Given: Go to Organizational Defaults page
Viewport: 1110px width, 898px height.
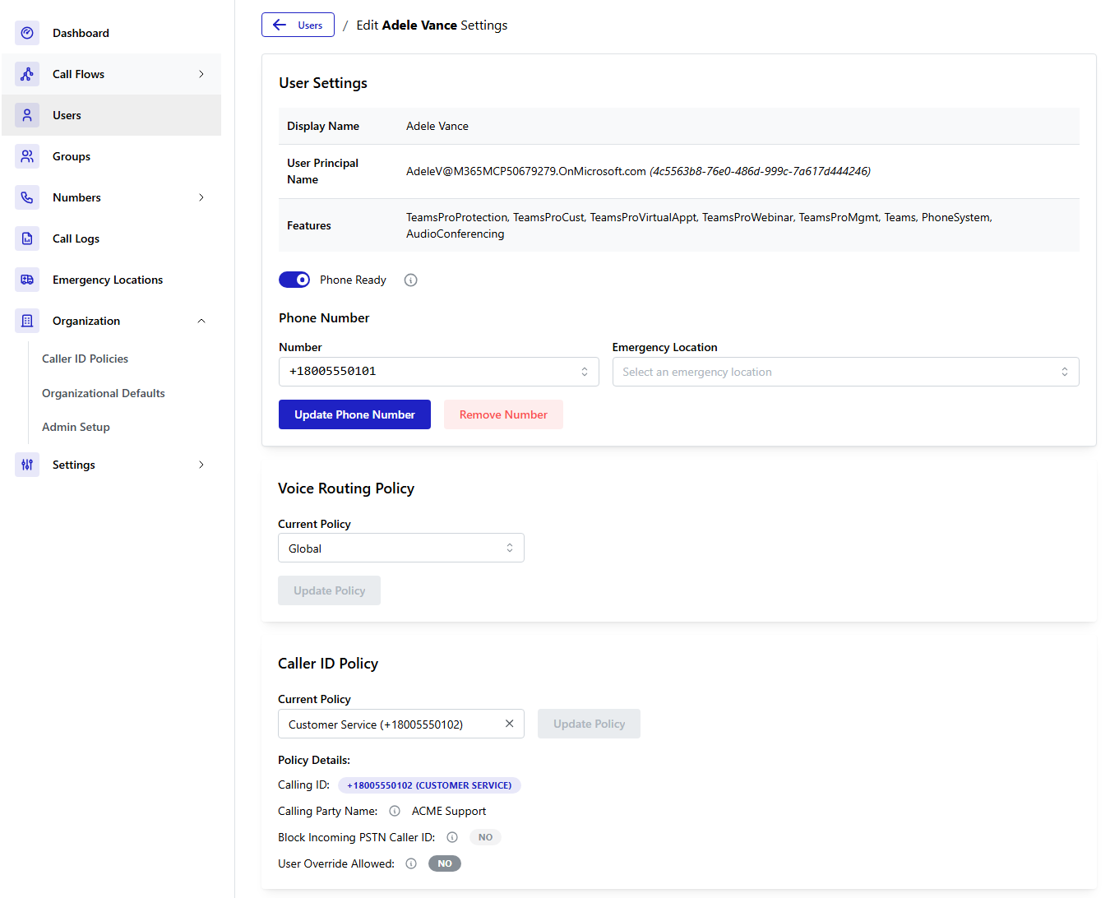Looking at the screenshot, I should tap(104, 393).
